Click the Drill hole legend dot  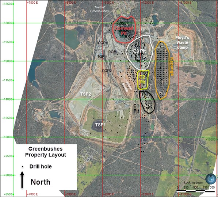pyautogui.click(x=22, y=167)
